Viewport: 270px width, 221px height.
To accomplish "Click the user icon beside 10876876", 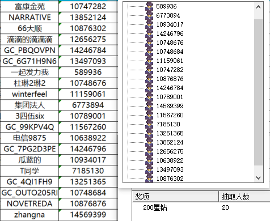I will [x=149, y=79].
